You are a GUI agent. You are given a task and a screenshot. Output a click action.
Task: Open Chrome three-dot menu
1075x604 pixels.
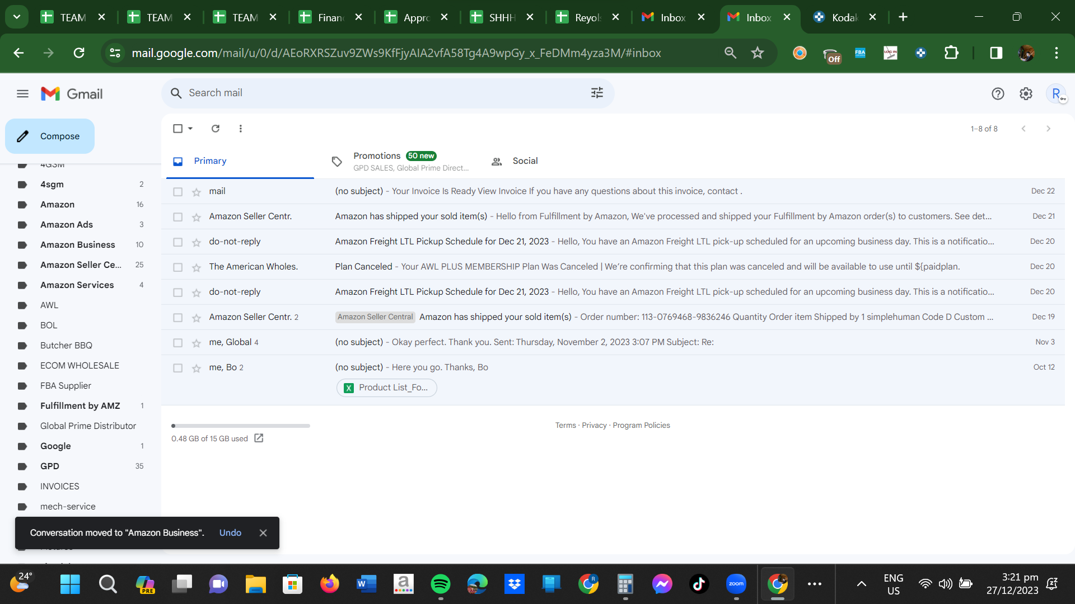[1057, 53]
